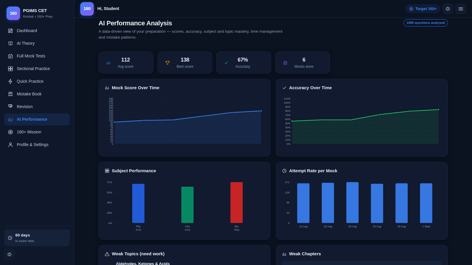Click the clock icon beside 60 days
Image resolution: width=472 pixels, height=265 pixels.
[x=10, y=238]
